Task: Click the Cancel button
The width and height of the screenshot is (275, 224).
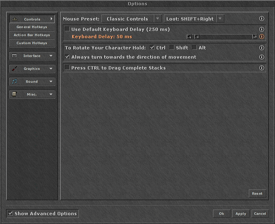Action: (260, 214)
